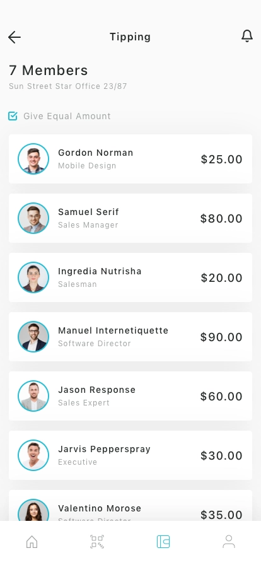
Task: Toggle Give Equal Amount checkbox
Action: pyautogui.click(x=13, y=116)
